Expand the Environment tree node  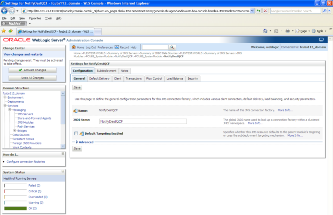5,97
